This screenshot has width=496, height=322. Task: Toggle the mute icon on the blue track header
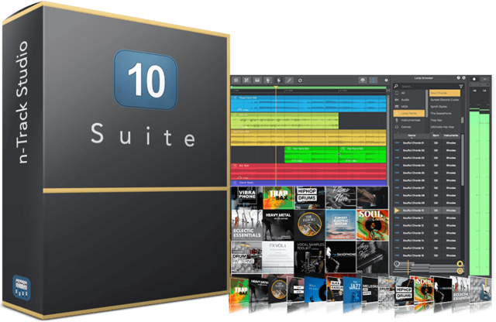point(235,98)
